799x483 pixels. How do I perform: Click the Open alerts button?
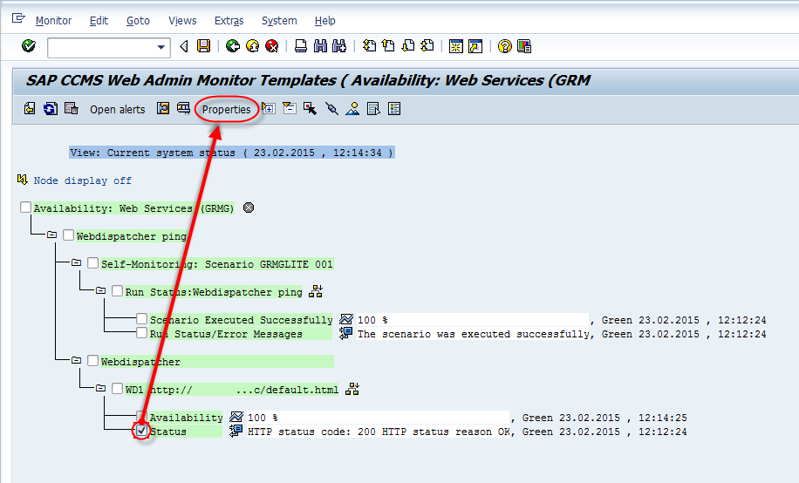point(117,110)
